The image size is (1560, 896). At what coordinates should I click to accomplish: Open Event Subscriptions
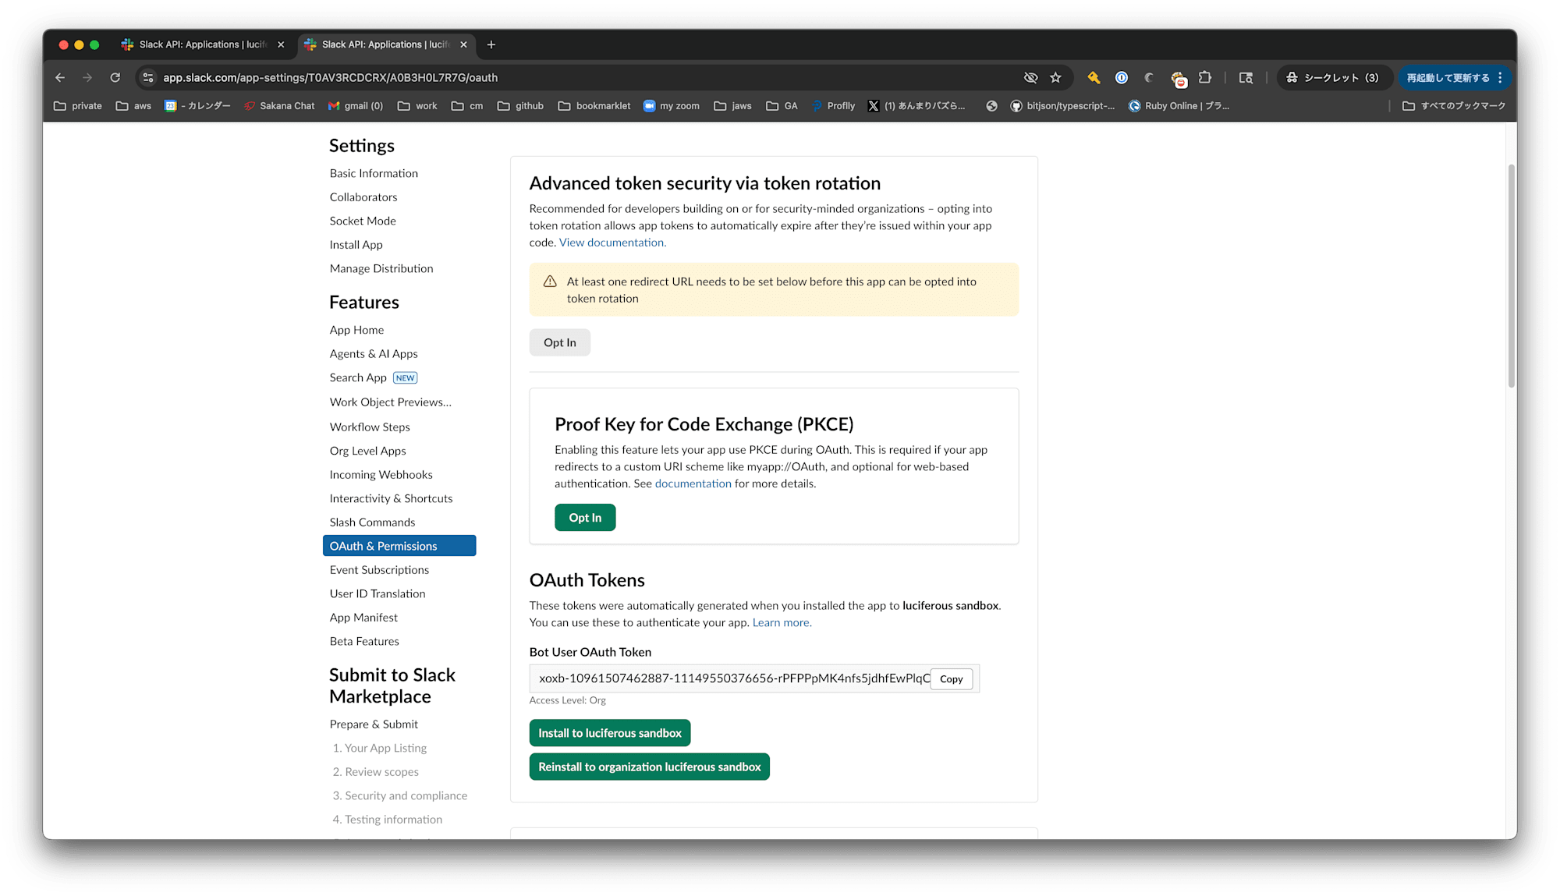(x=379, y=570)
